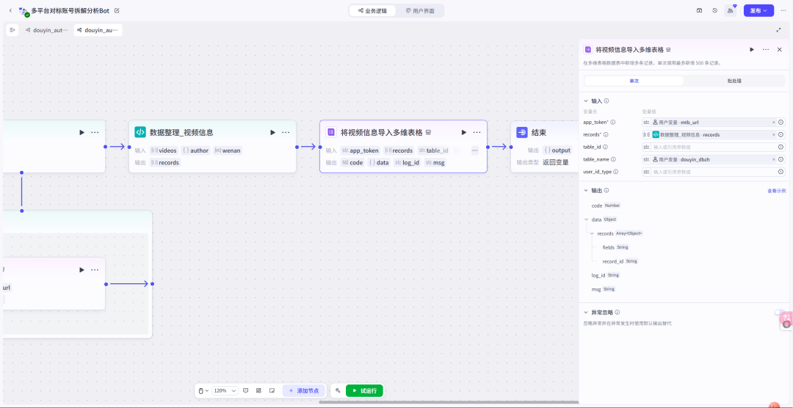Open top-right more options ellipsis
793x408 pixels.
pyautogui.click(x=783, y=10)
